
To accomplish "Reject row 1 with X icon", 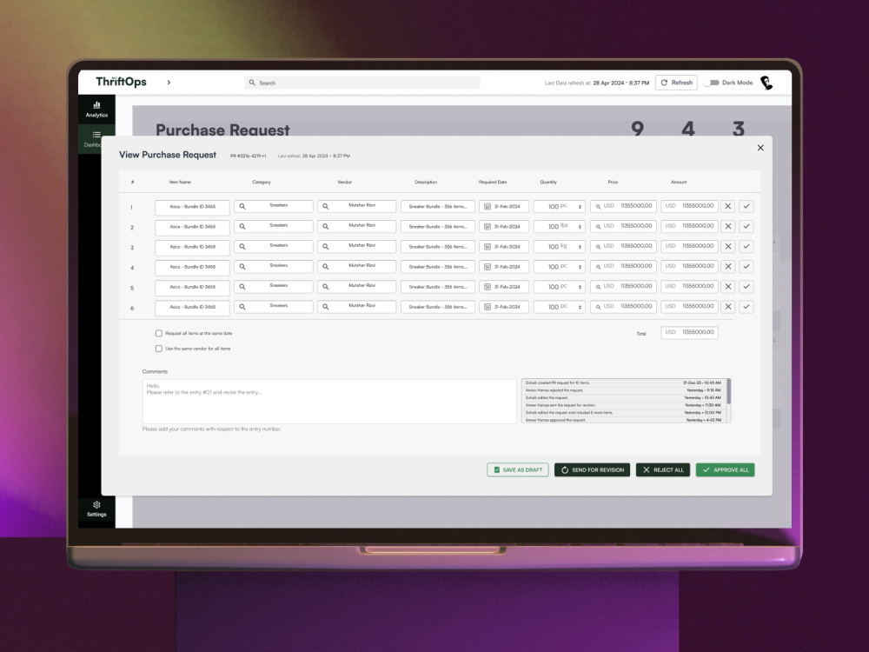I will tap(727, 206).
